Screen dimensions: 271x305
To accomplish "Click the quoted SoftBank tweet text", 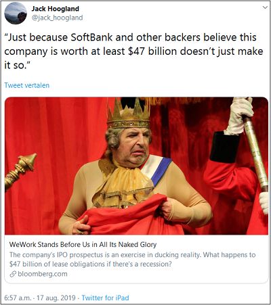I will [x=133, y=51].
